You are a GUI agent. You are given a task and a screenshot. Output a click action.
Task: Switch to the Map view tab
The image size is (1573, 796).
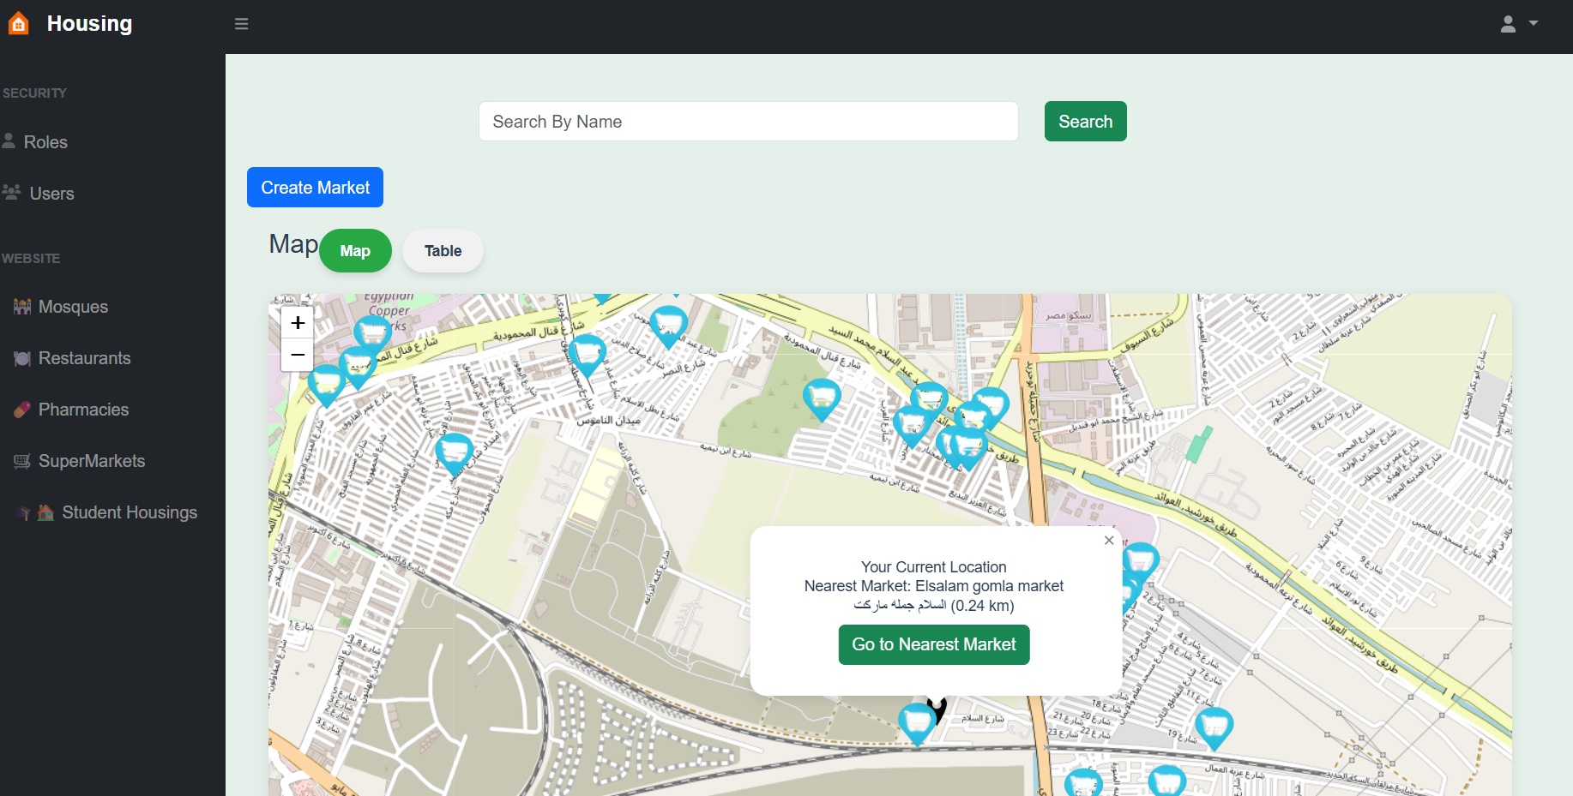click(355, 251)
